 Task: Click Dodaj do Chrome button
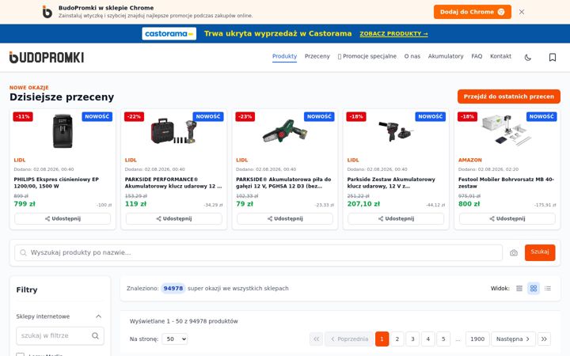[x=472, y=12]
